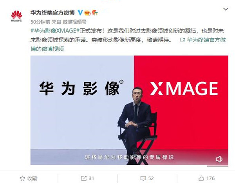Expand the post options chevron
This screenshot has width=235, height=186.
pos(226,9)
